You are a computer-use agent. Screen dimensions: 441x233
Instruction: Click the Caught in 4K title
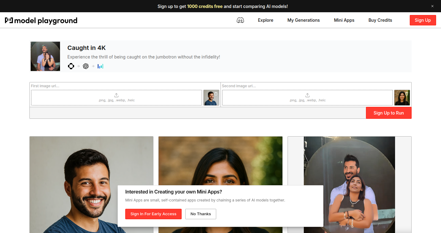point(87,48)
